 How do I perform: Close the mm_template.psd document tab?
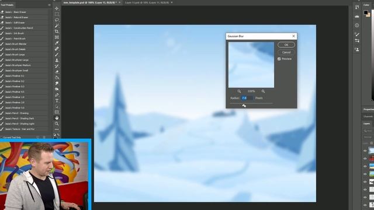(x=120, y=2)
